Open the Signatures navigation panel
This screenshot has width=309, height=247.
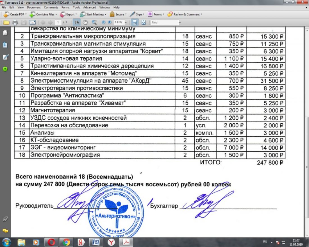5,57
